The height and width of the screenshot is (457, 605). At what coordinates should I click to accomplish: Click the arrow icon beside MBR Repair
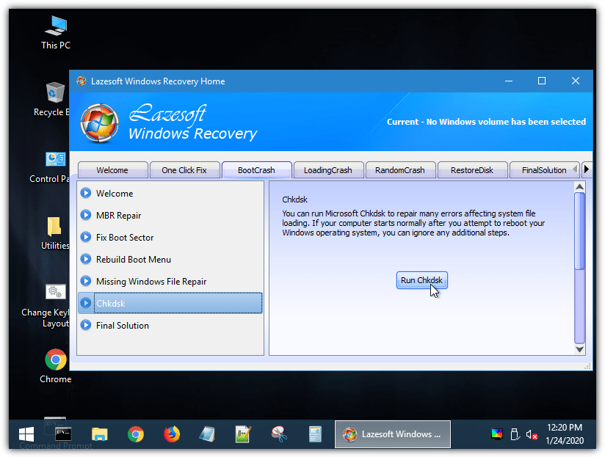click(x=86, y=216)
